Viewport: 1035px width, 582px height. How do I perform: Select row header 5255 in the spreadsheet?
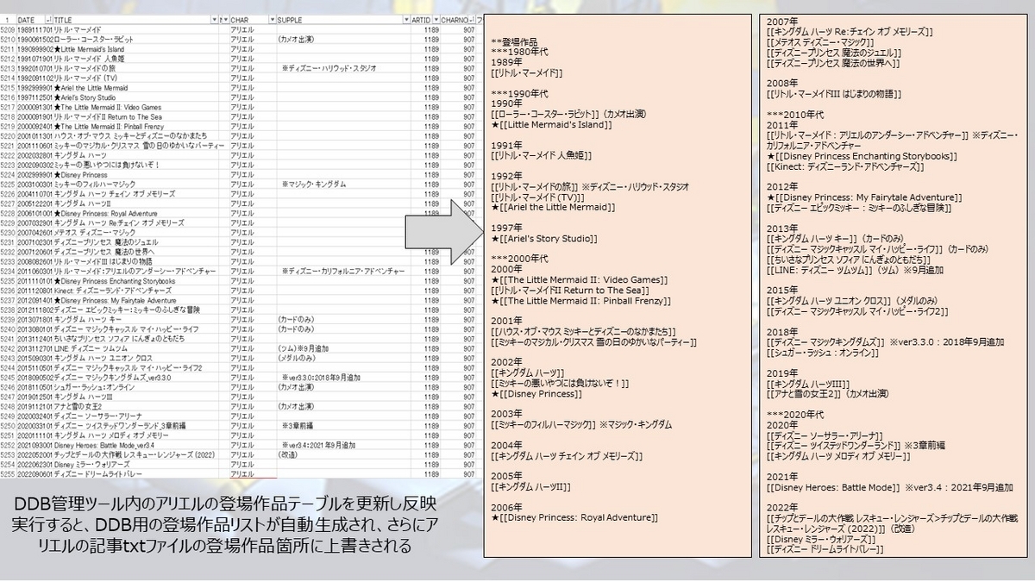(8, 475)
